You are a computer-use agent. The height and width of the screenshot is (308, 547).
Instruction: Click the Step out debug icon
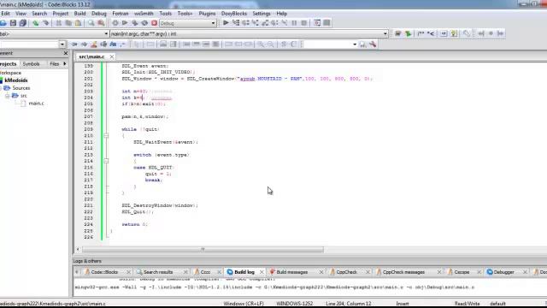(265, 23)
